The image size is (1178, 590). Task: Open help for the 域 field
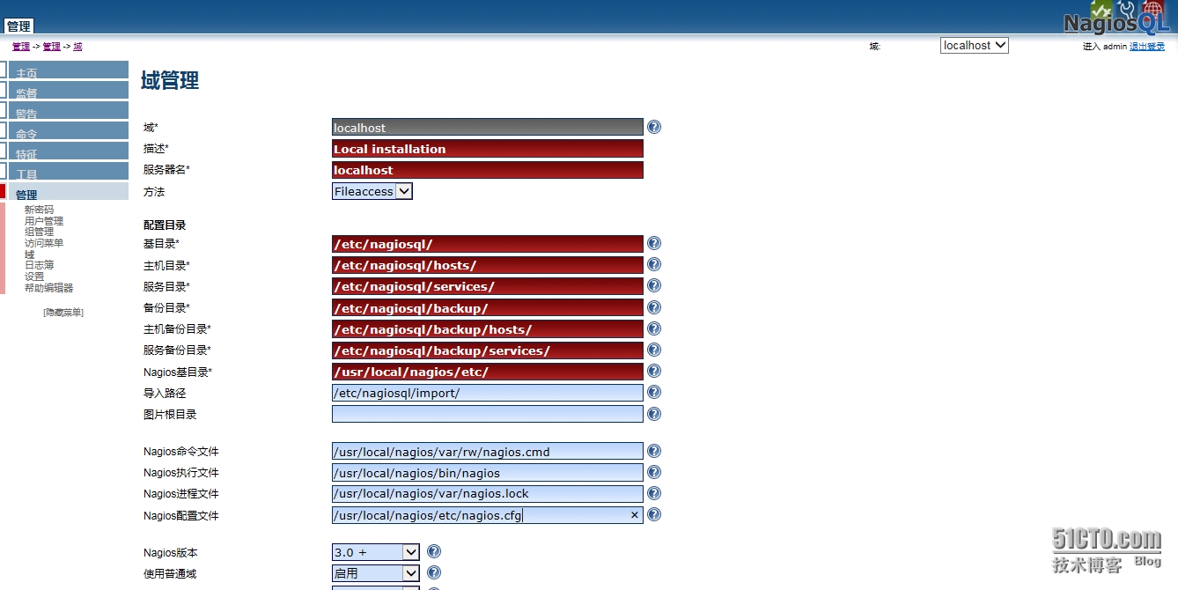click(654, 127)
